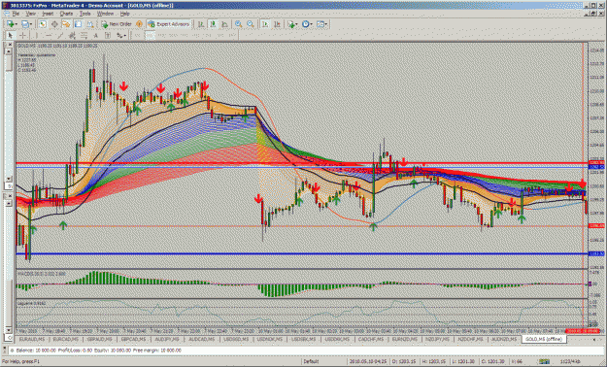This screenshot has height=367, width=607.
Task: Click the upper left panel scroll-up arrow
Action: pos(9,51)
